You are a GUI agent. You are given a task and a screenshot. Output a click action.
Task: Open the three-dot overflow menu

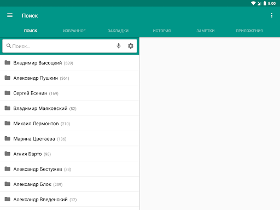coord(272,15)
